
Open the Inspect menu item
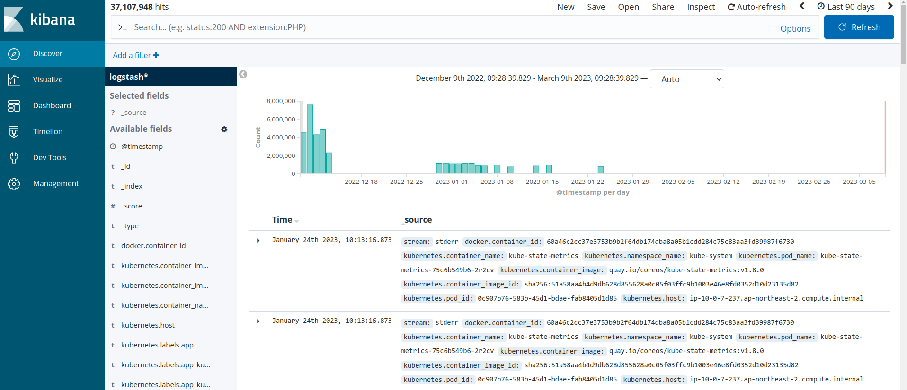(x=701, y=7)
